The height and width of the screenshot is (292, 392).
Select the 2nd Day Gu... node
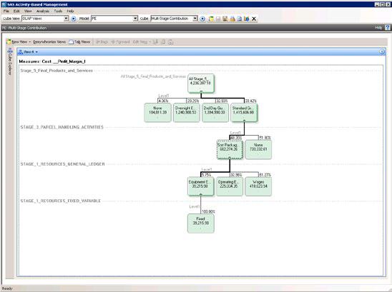point(215,113)
